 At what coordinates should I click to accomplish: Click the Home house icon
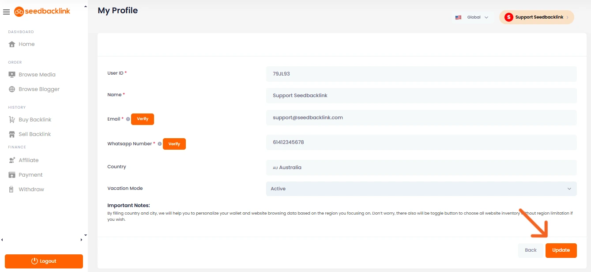12,44
